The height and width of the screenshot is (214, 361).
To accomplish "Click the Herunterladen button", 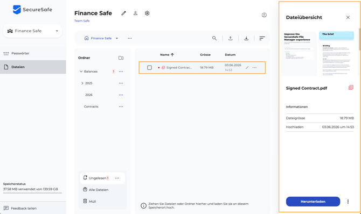I will click(313, 202).
